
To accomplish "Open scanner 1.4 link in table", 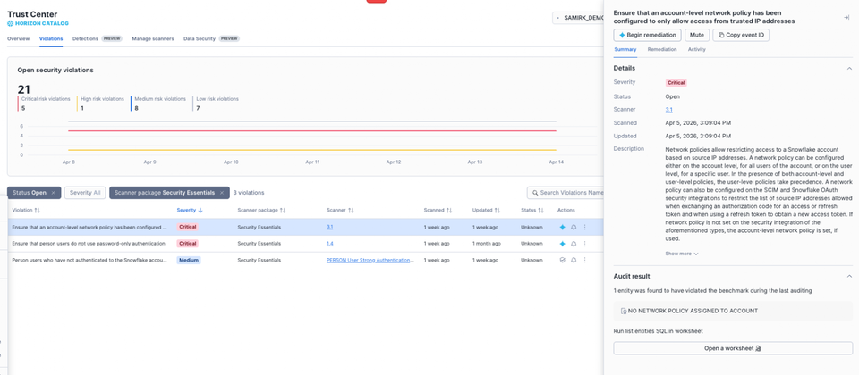I will 330,243.
